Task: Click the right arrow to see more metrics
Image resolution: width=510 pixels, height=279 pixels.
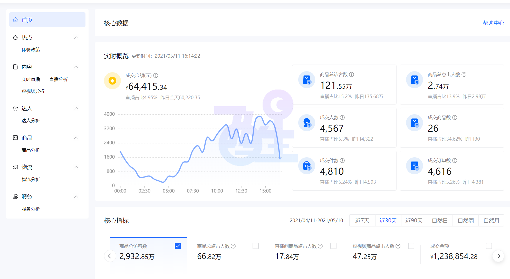Action: [498, 256]
